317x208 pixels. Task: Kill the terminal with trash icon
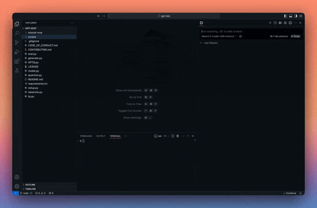point(178,136)
